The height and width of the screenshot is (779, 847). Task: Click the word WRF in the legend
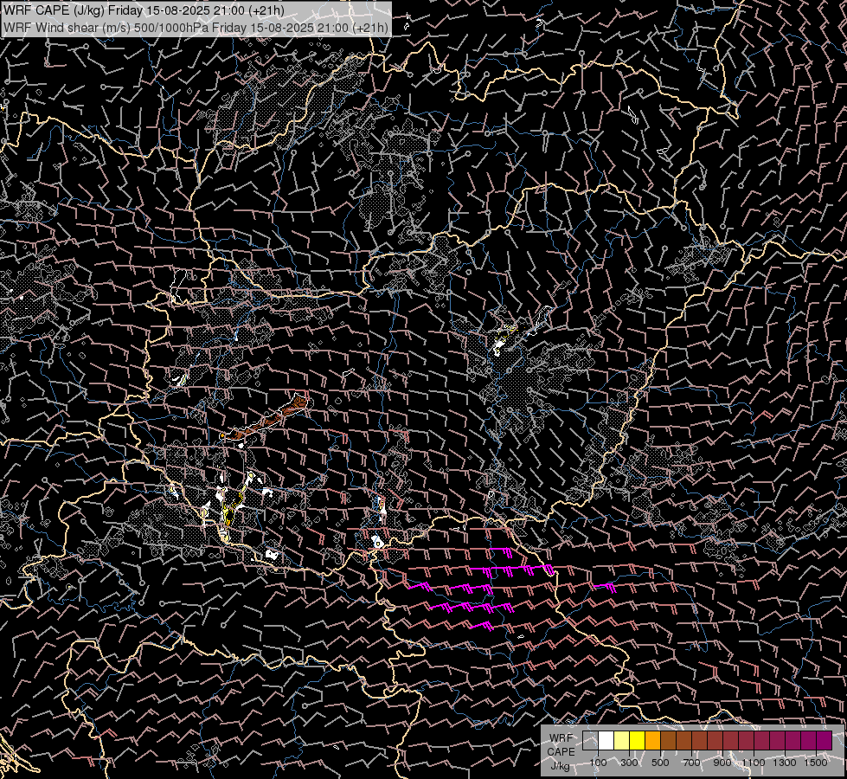click(x=561, y=738)
